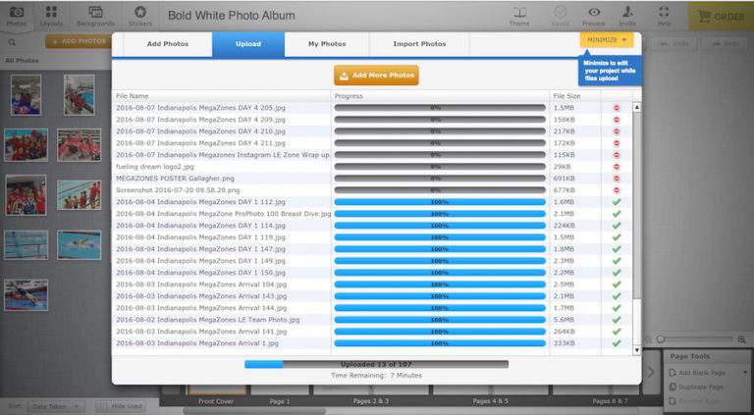The height and width of the screenshot is (415, 754).
Task: Click the overall upload progress bar
Action: tap(376, 364)
